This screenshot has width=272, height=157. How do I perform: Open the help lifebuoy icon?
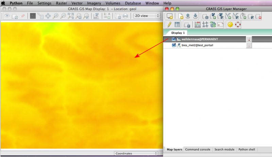click(x=238, y=24)
